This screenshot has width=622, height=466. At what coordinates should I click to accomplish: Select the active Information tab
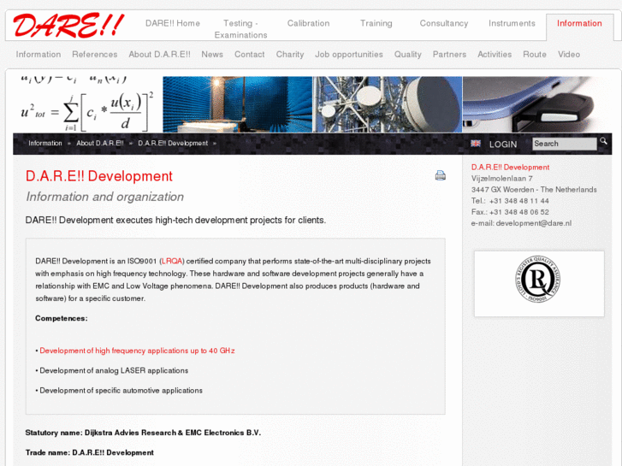[x=579, y=23]
